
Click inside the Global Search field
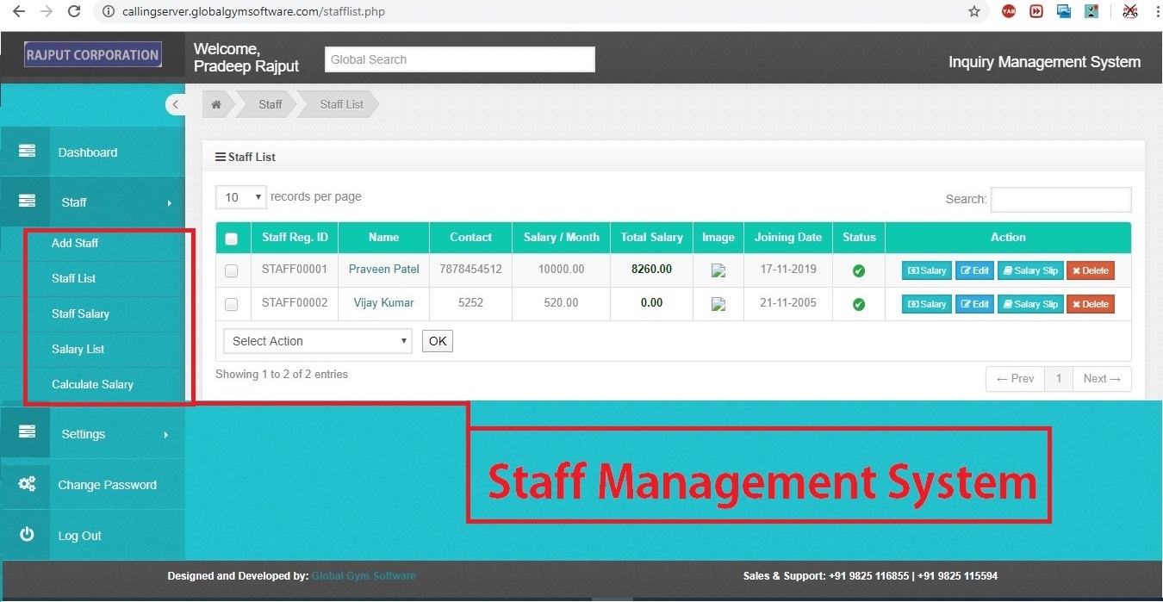point(459,59)
